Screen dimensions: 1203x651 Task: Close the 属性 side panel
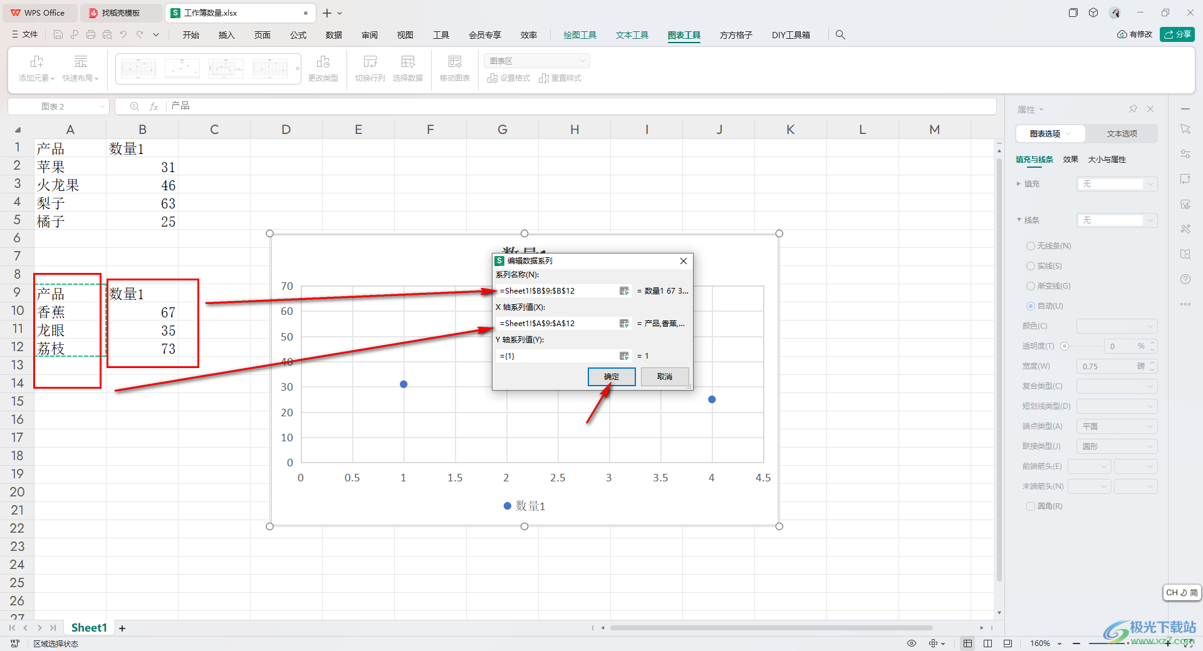1150,109
